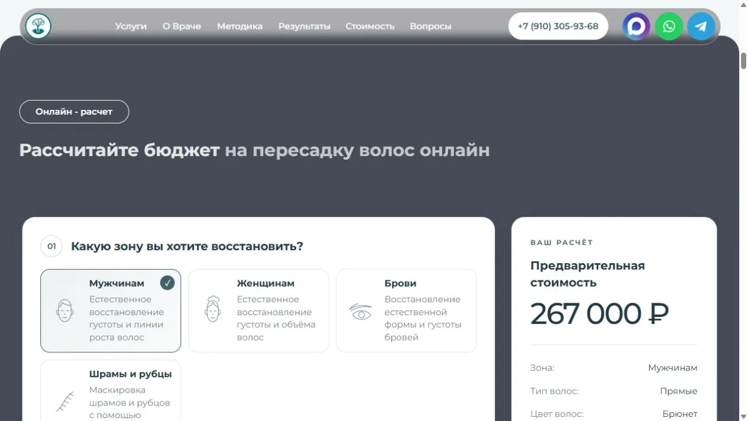
Task: Click the Цвет волос: label
Action: 557,414
